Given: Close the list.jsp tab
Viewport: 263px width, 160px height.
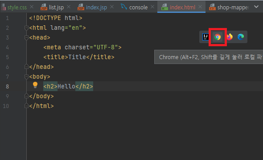Looking at the screenshot, I should [69, 7].
